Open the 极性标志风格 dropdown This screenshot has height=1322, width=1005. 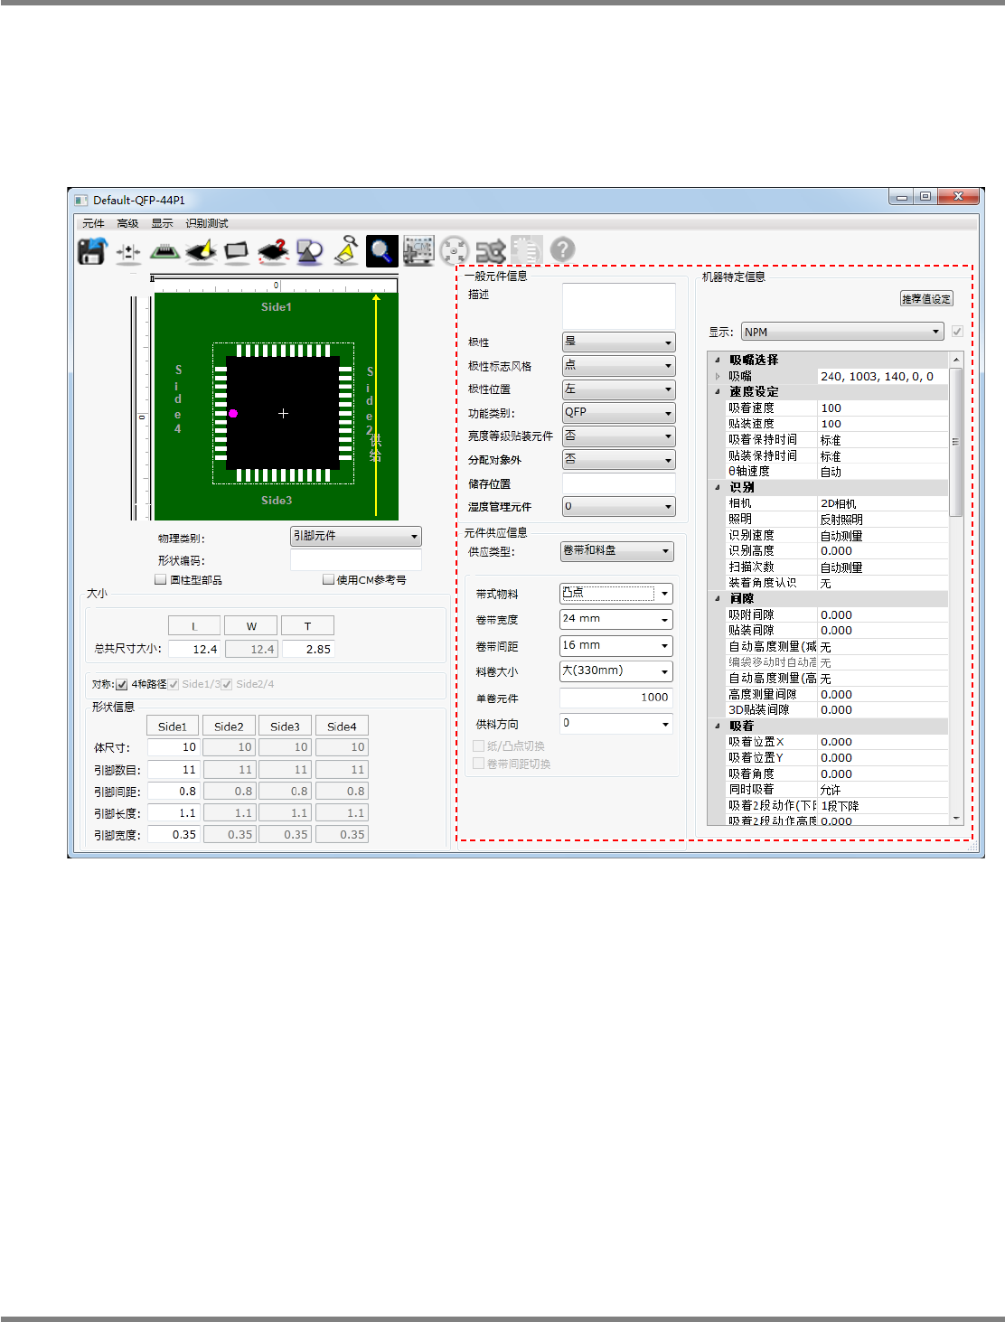click(x=619, y=366)
